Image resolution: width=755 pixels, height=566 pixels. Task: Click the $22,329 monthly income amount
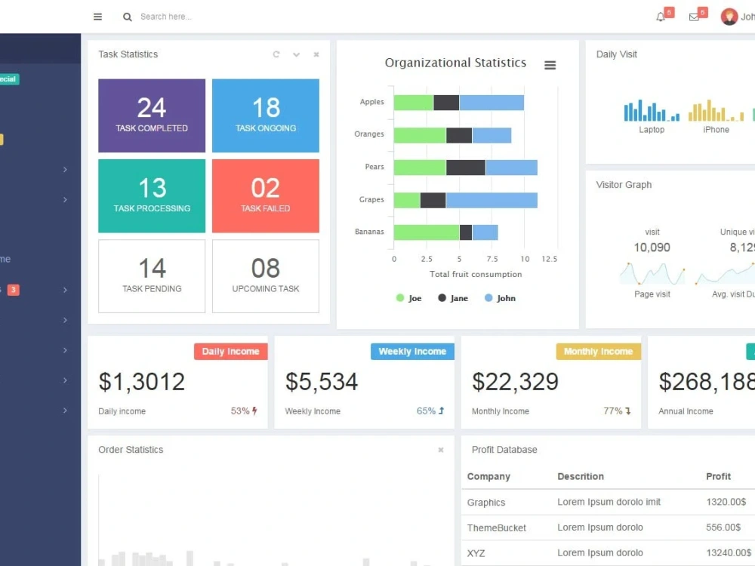515,382
